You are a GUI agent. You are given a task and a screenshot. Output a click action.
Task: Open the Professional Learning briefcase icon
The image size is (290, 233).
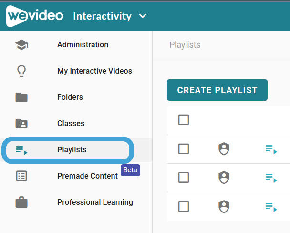click(x=21, y=202)
